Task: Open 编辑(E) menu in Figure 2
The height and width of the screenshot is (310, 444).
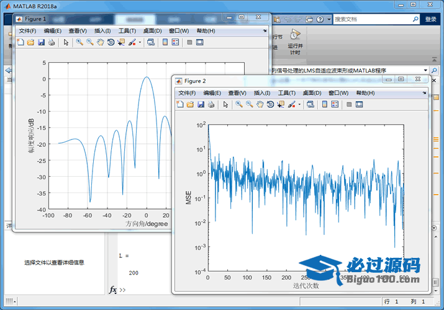Action: point(212,93)
